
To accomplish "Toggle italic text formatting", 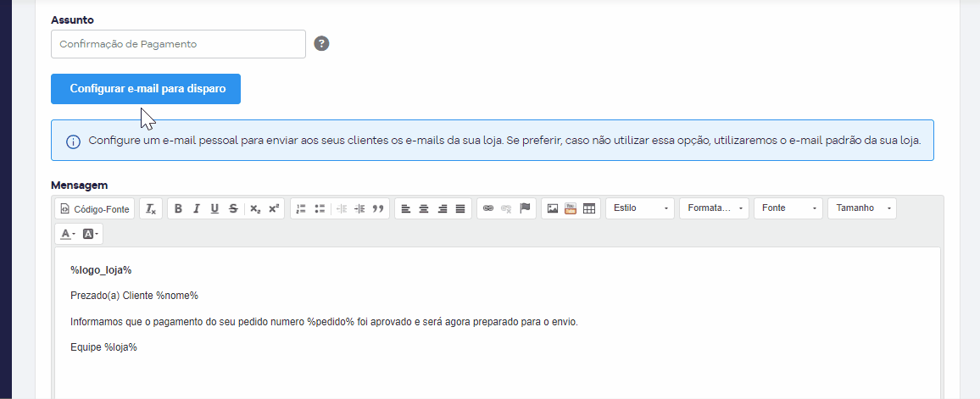I will (196, 208).
